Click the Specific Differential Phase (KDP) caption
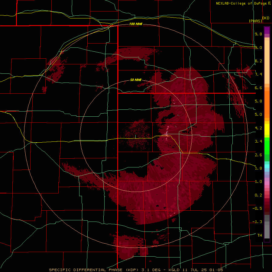The height and width of the screenshot is (272, 272). pos(94,270)
